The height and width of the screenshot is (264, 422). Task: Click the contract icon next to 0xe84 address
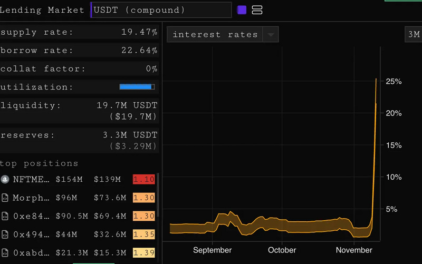point(5,216)
